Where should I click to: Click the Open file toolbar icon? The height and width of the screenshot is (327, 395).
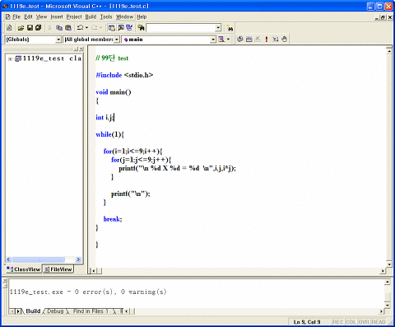point(21,28)
